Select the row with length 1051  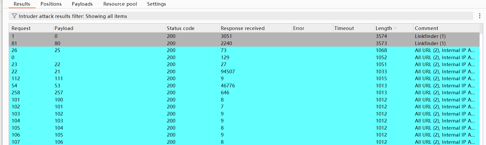(244, 64)
